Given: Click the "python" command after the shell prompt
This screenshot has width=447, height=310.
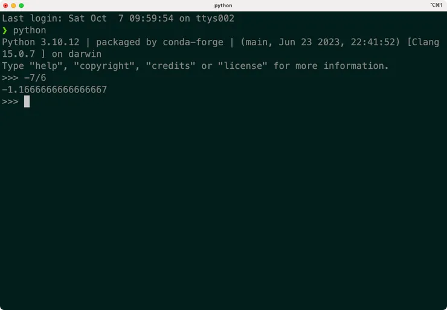Looking at the screenshot, I should point(30,30).
